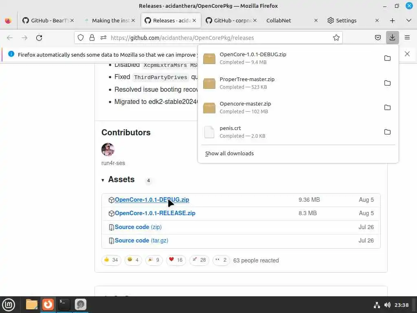Viewport: 417px width, 313px height.
Task: Click the eyes reaction with 2
Action: [221, 260]
